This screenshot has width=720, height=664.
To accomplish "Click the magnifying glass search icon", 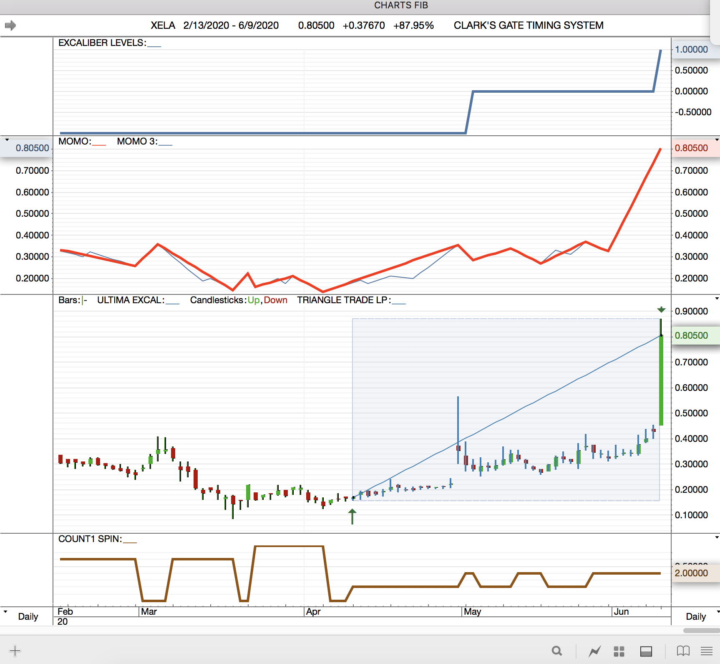I will pyautogui.click(x=556, y=651).
